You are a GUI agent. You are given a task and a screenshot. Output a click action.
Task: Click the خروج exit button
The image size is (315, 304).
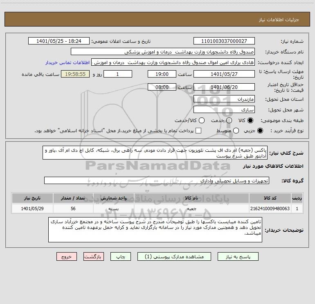point(67,257)
